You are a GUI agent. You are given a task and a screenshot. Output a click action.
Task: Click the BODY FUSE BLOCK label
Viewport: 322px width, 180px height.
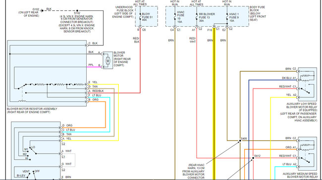pyautogui.click(x=258, y=13)
